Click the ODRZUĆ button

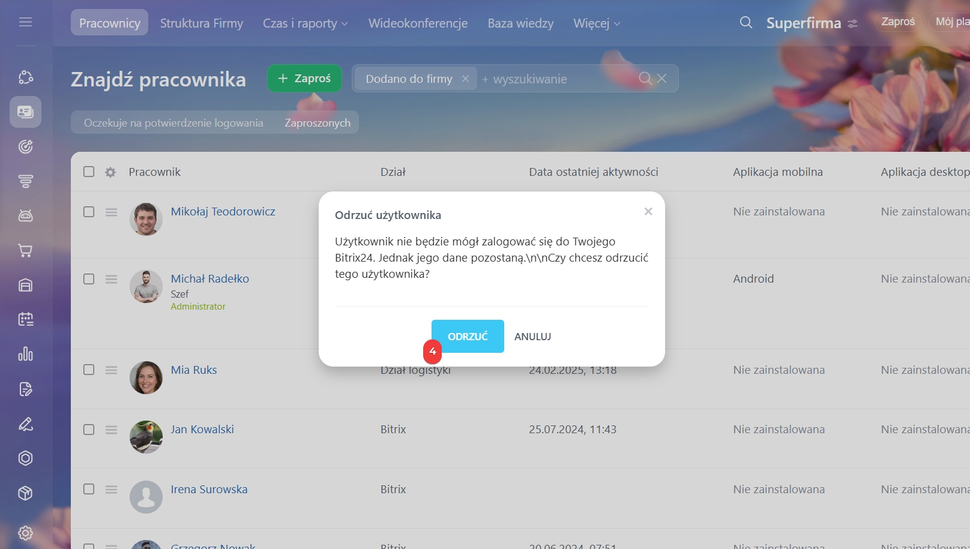468,336
